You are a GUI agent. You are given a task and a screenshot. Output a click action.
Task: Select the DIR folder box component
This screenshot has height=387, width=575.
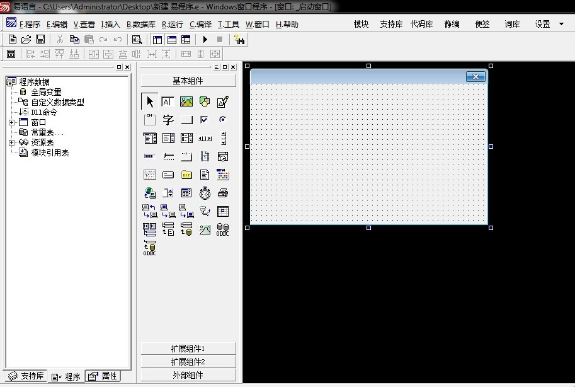[186, 175]
